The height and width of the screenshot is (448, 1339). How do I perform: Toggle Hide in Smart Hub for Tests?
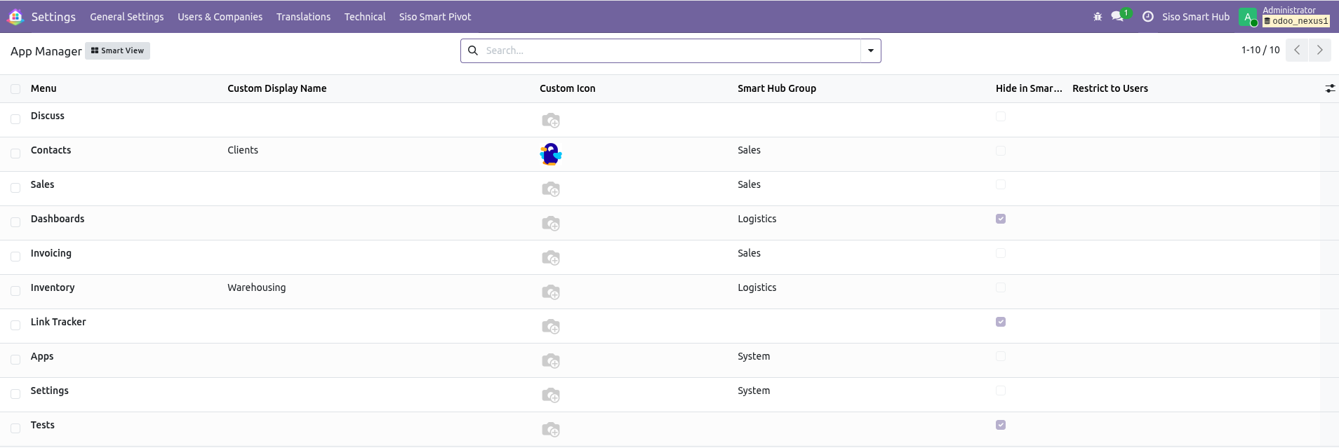tap(1001, 425)
